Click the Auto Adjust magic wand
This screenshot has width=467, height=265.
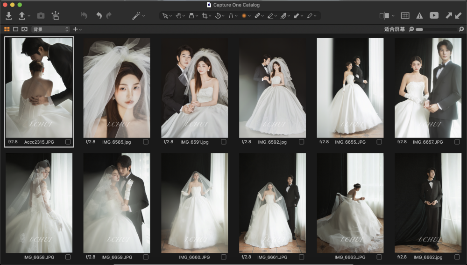pyautogui.click(x=136, y=15)
